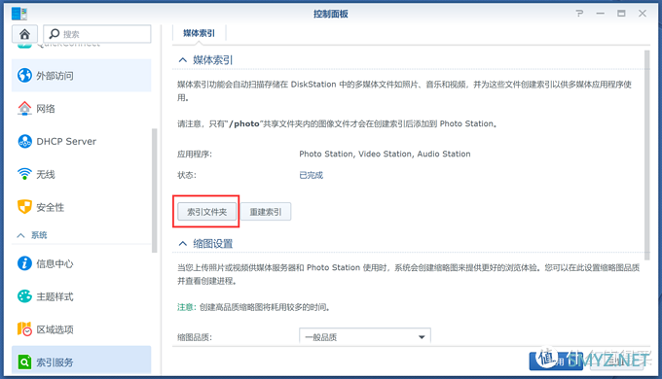
Task: Click the 重建索引 button
Action: (x=266, y=212)
